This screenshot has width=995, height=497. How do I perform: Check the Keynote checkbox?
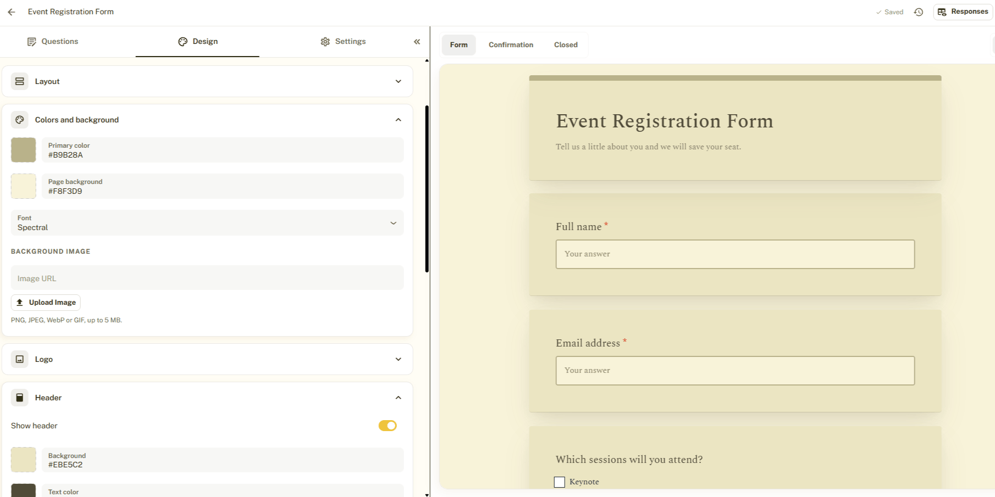pyautogui.click(x=560, y=482)
